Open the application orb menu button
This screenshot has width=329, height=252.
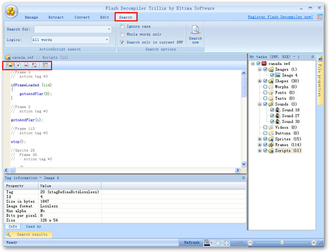[11, 11]
